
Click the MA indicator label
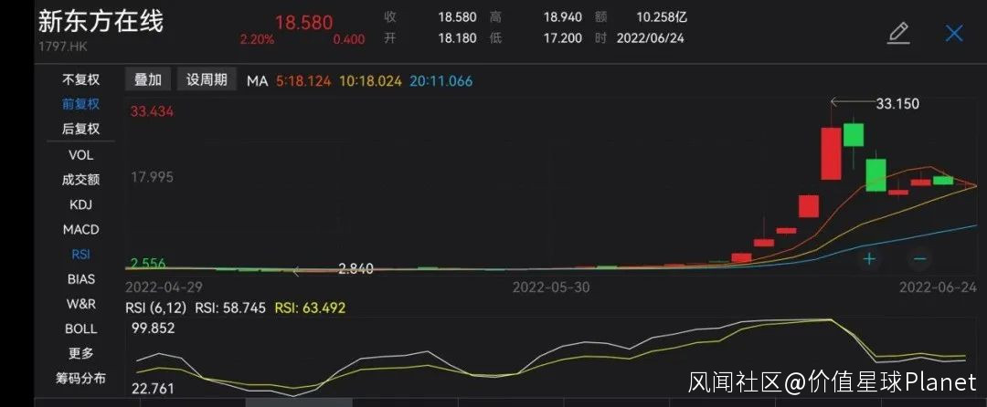point(257,81)
